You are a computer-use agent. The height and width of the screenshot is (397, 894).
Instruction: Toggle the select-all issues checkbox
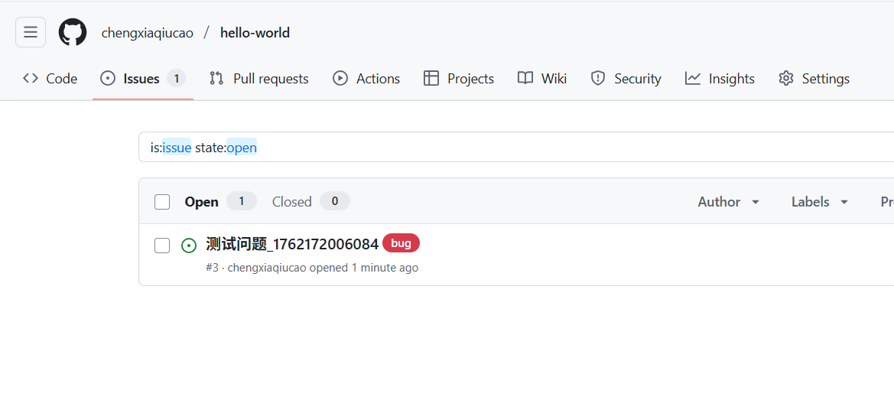[x=162, y=202]
